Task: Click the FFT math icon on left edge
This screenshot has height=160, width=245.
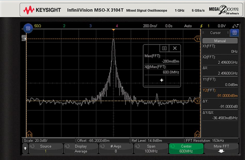Action: [x=24, y=38]
